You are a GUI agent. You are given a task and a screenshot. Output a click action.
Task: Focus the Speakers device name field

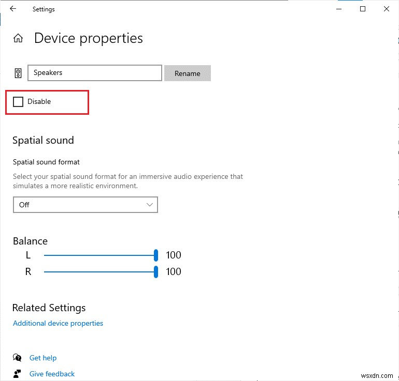coord(95,73)
